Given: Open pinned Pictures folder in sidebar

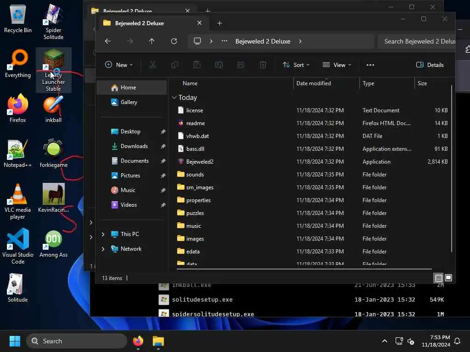Looking at the screenshot, I should pyautogui.click(x=132, y=176).
